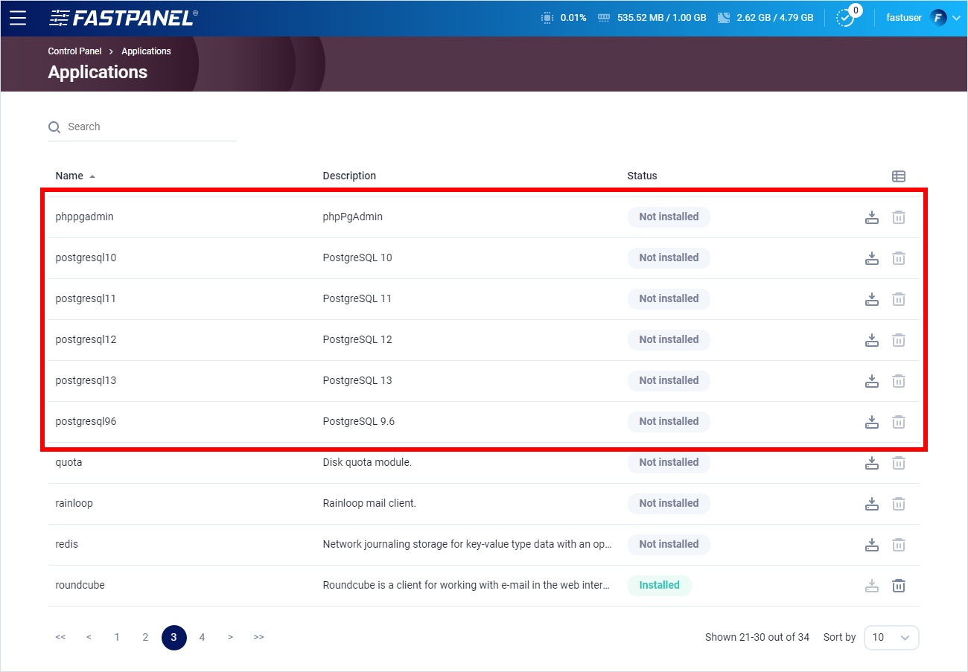Go to previous page arrow

(x=89, y=638)
